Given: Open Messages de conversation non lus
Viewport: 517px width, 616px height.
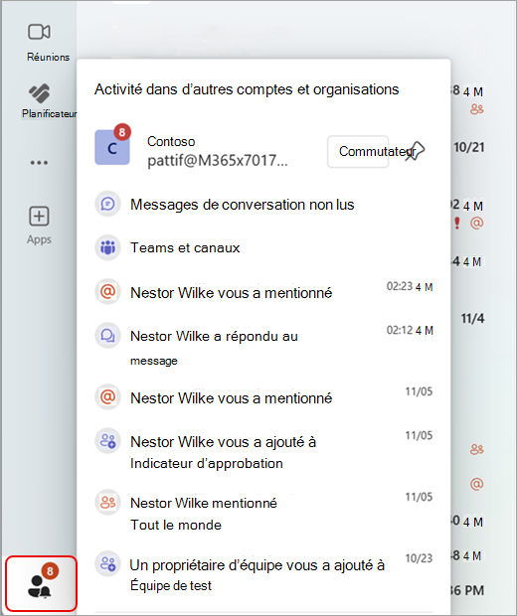Looking at the screenshot, I should (263, 205).
